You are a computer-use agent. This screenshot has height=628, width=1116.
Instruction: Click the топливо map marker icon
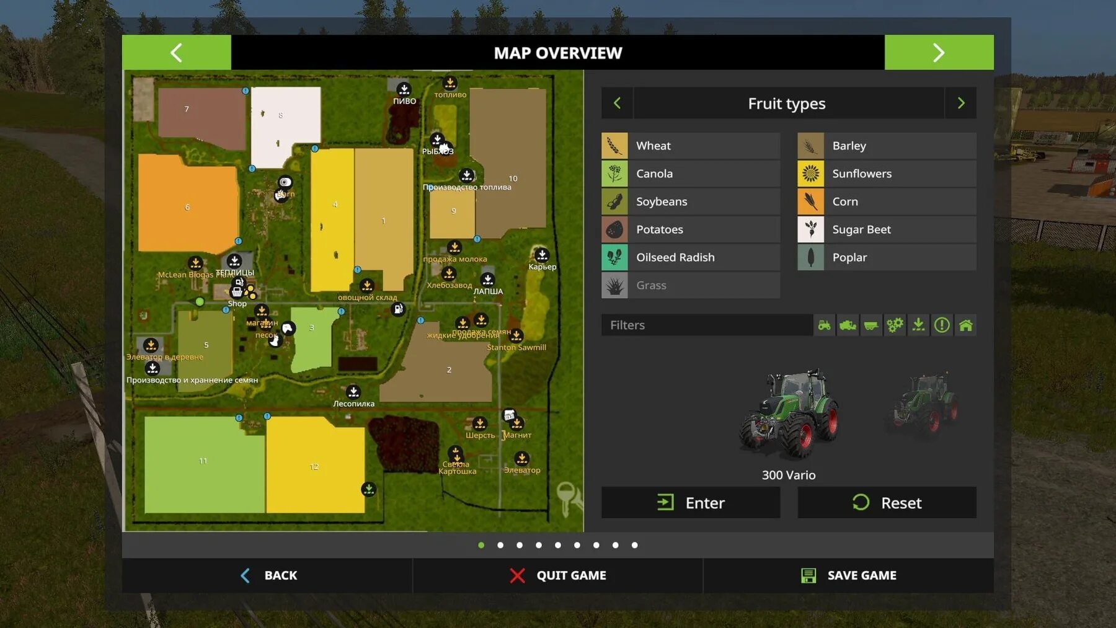coord(450,82)
